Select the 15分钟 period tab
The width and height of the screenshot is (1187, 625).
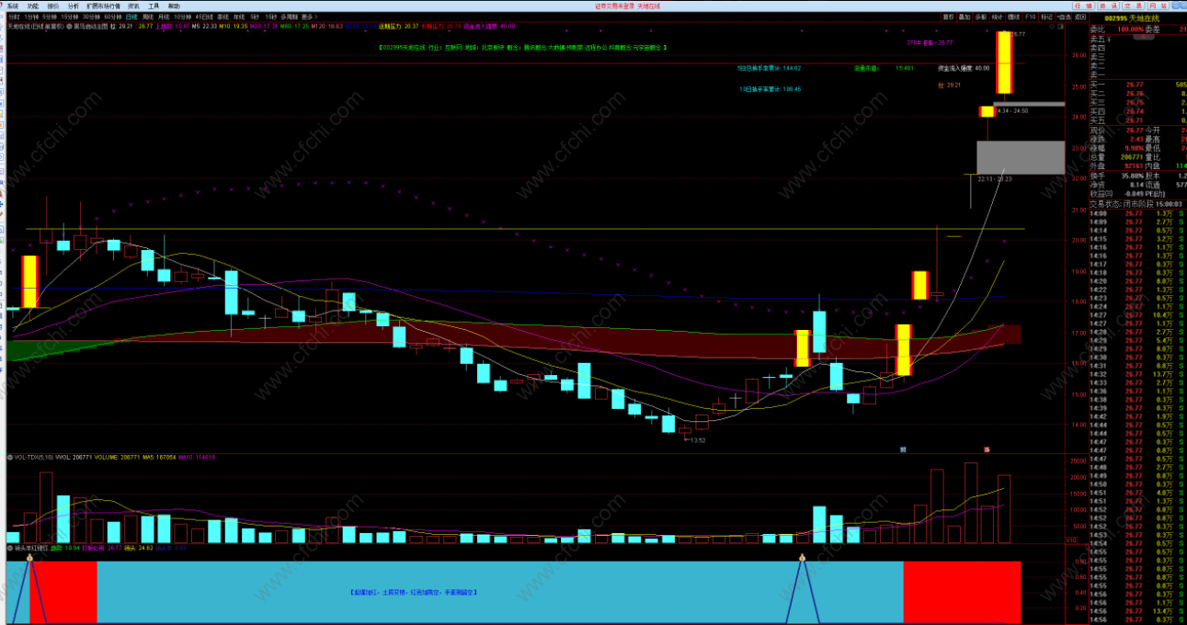pos(70,17)
